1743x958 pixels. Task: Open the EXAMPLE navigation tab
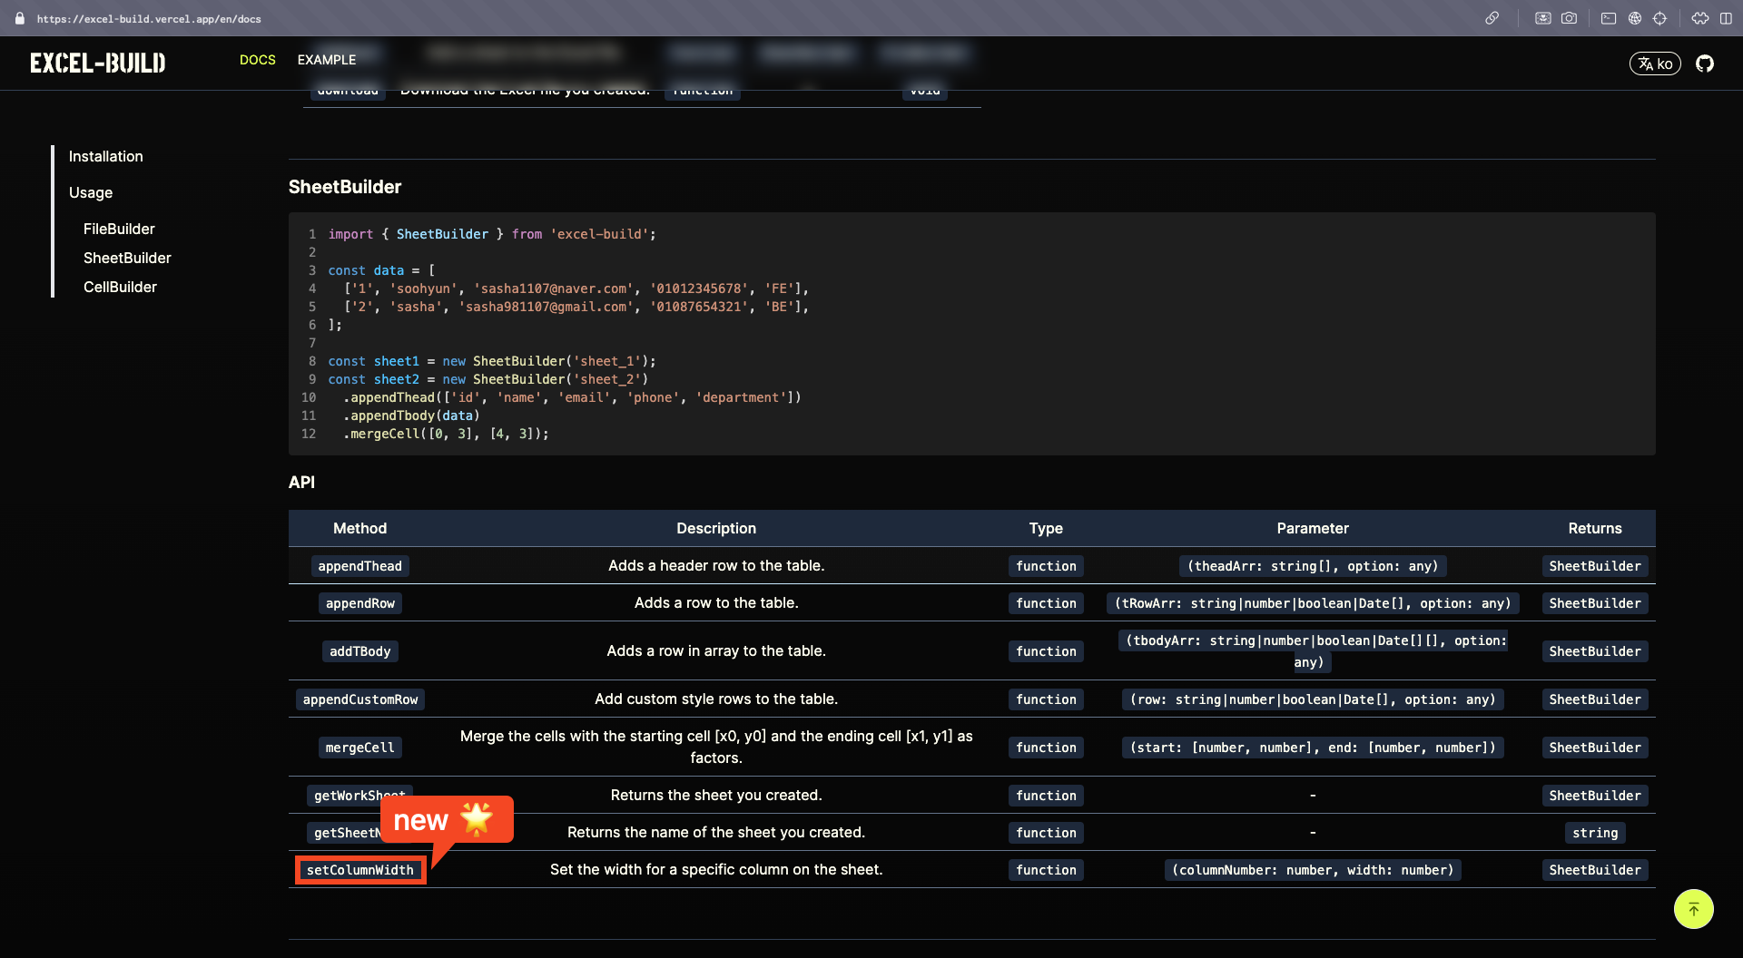click(327, 60)
